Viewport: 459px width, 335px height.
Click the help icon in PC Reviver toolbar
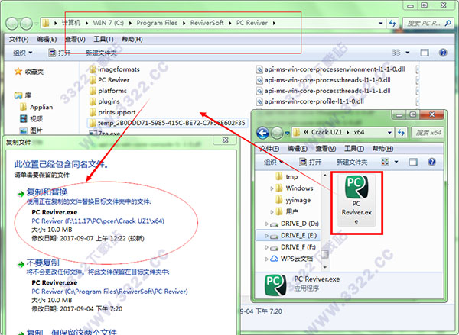pyautogui.click(x=443, y=53)
